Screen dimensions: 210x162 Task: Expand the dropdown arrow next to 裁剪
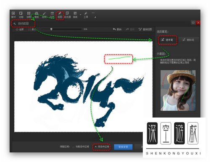(x=81, y=15)
